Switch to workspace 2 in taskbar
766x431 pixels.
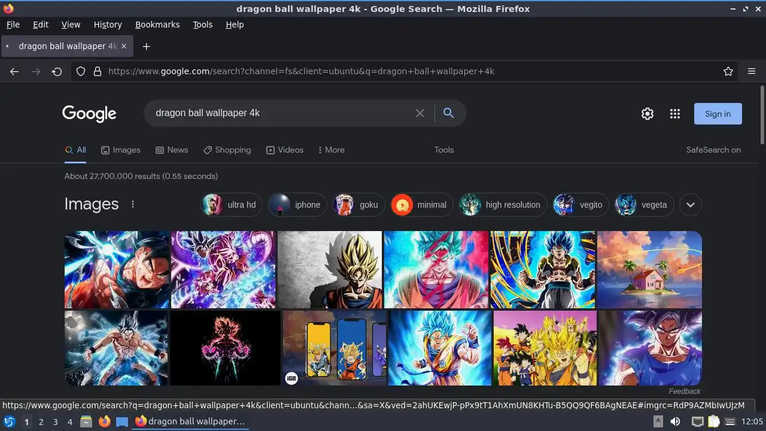click(x=41, y=421)
